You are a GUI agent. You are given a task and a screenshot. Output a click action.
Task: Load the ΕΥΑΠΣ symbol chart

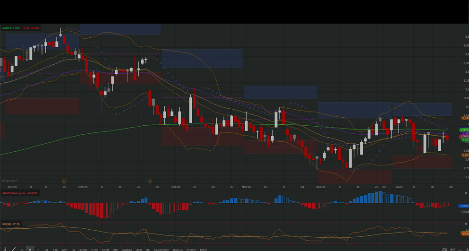(191, 250)
